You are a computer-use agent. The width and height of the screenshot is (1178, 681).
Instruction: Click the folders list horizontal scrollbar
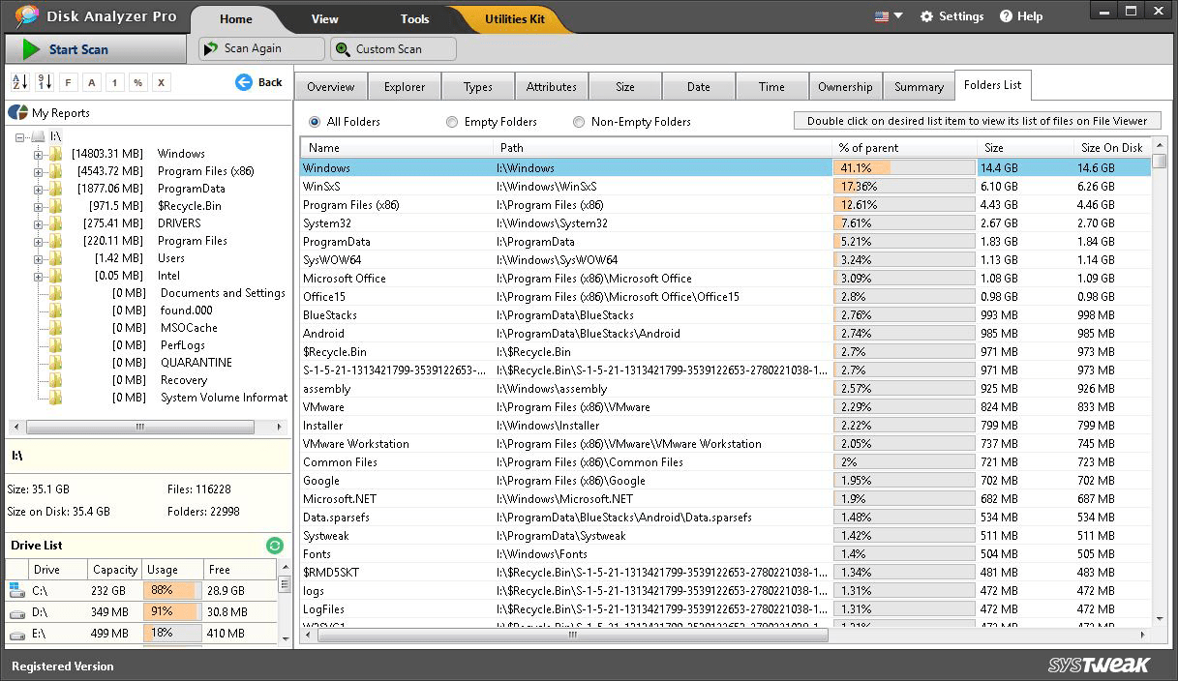click(726, 636)
